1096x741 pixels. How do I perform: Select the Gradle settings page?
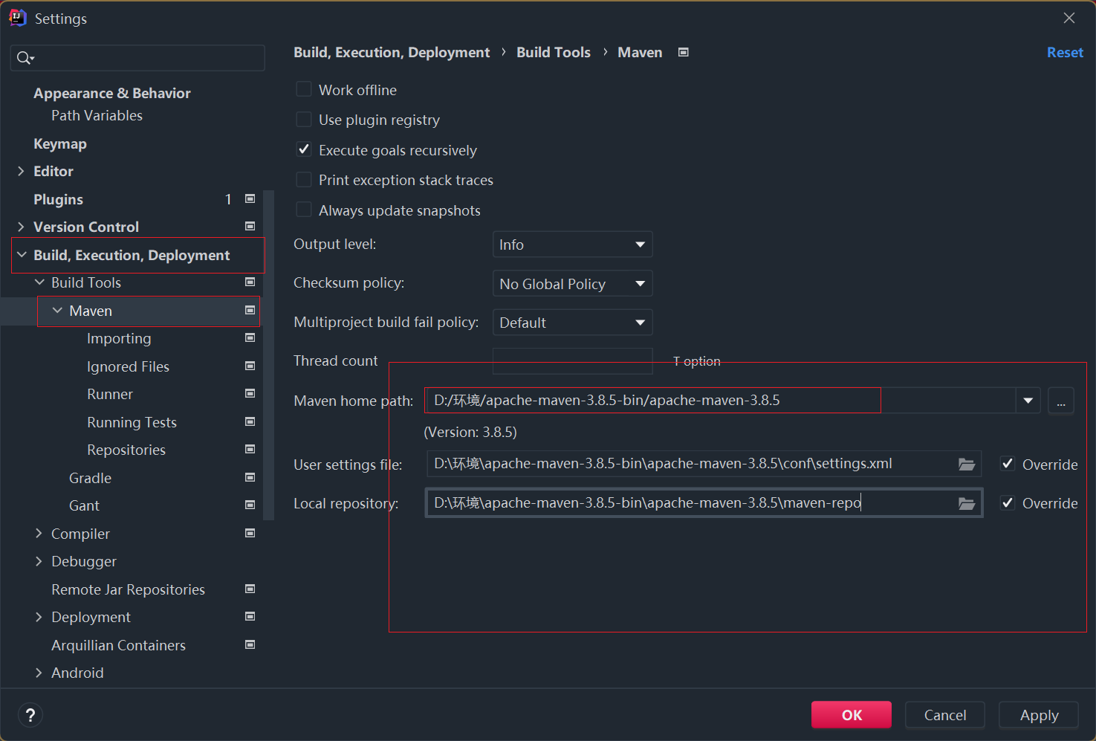tap(91, 478)
